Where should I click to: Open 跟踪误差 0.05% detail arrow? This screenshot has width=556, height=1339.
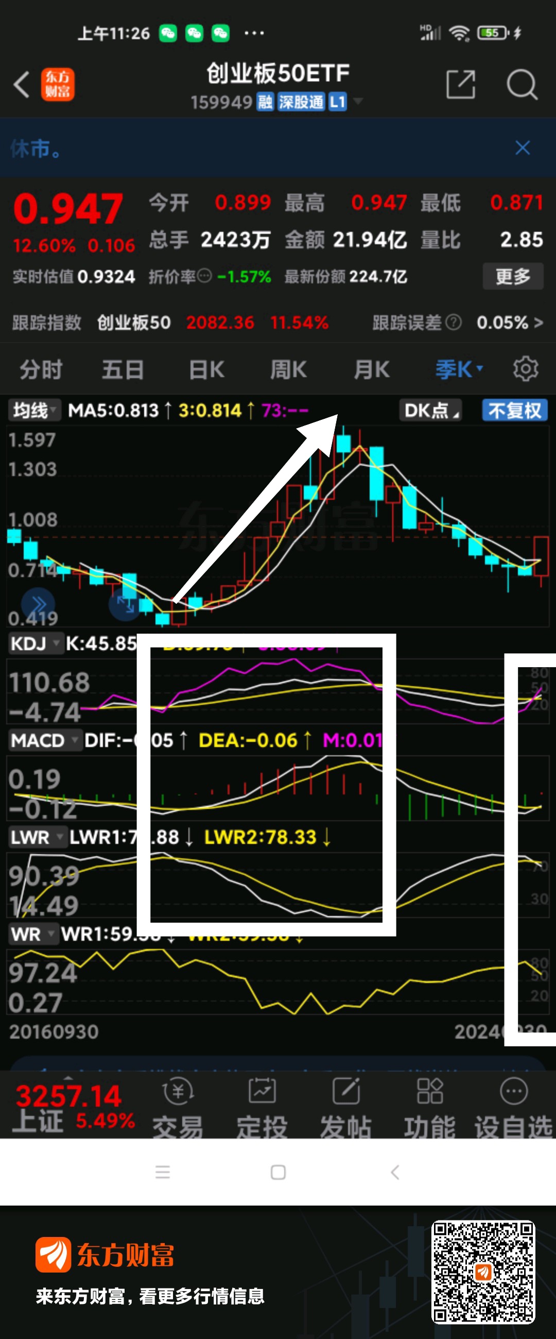[538, 323]
